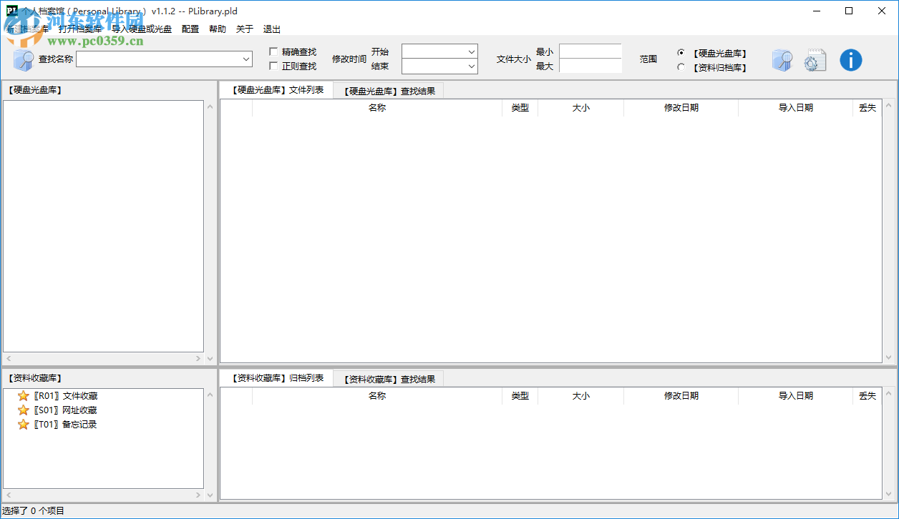Open the search tool icon at top right
899x519 pixels.
point(782,60)
